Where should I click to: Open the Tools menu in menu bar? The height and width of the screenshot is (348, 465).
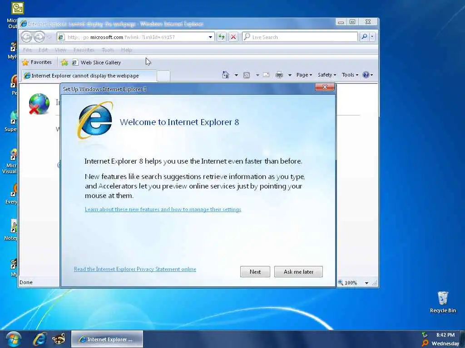click(108, 50)
